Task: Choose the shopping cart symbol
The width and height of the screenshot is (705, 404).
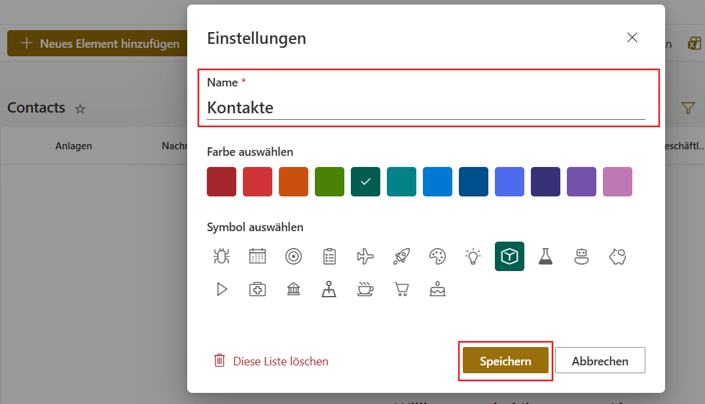Action: click(401, 289)
